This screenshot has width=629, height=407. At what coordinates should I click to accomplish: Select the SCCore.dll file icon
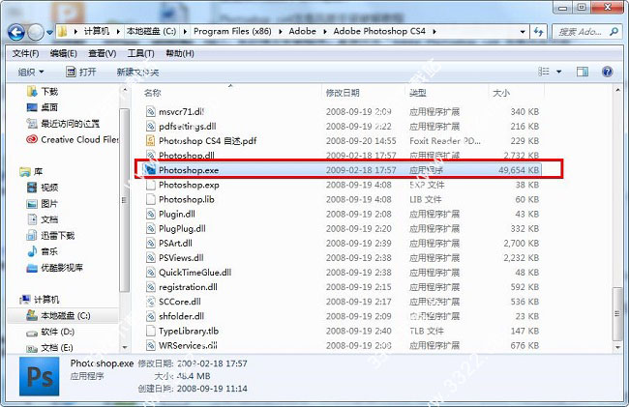point(150,302)
